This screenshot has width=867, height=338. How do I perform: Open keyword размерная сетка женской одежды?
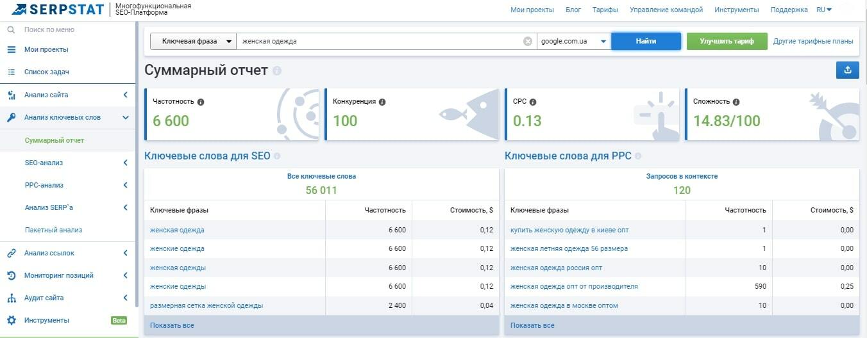(206, 305)
